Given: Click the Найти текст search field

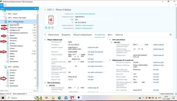Looking at the screenshot, I should pos(16,91).
